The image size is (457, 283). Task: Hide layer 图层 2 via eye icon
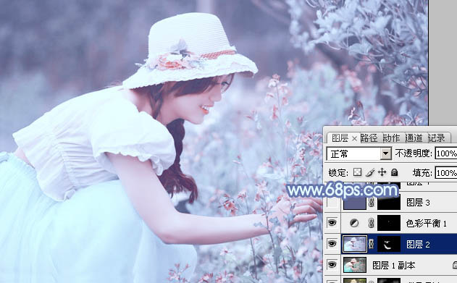coord(332,244)
